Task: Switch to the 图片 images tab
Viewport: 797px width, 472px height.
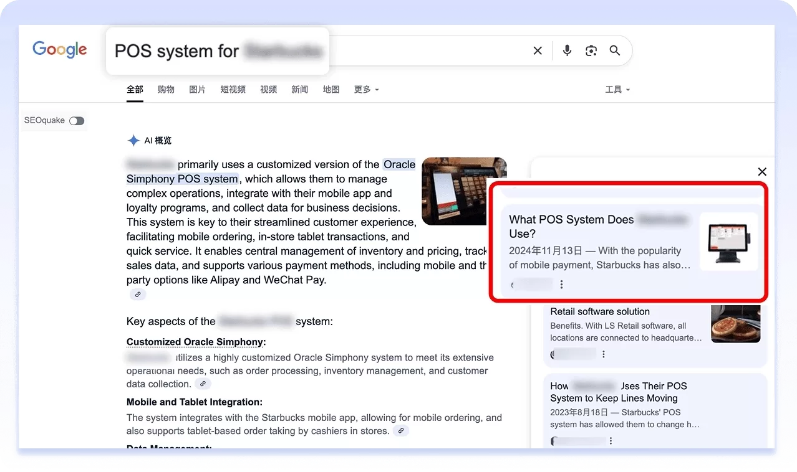Action: (197, 90)
